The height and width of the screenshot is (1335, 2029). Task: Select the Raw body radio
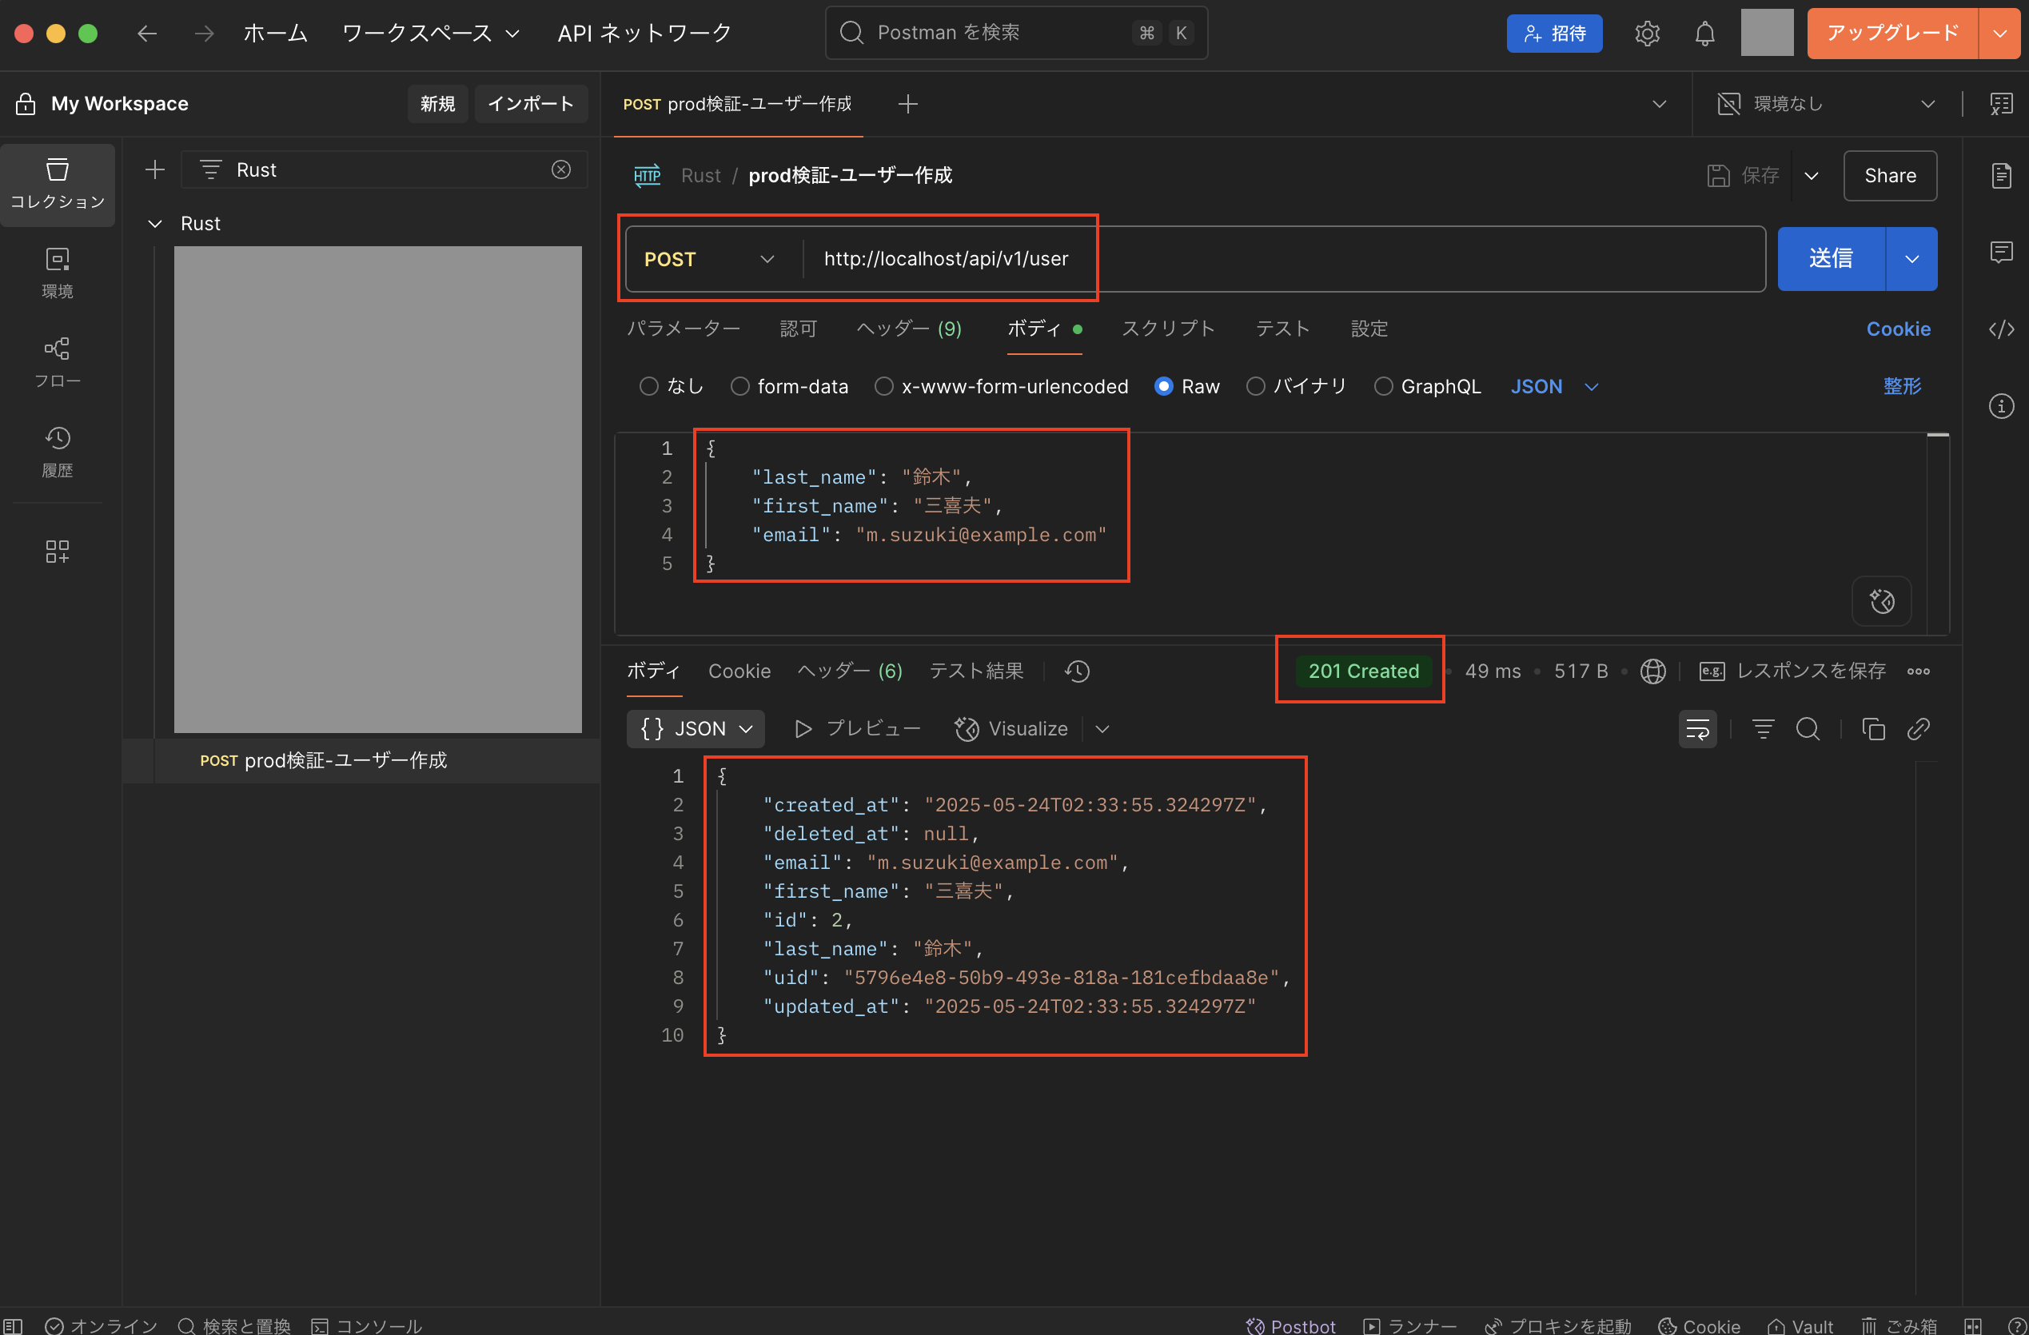click(1164, 386)
